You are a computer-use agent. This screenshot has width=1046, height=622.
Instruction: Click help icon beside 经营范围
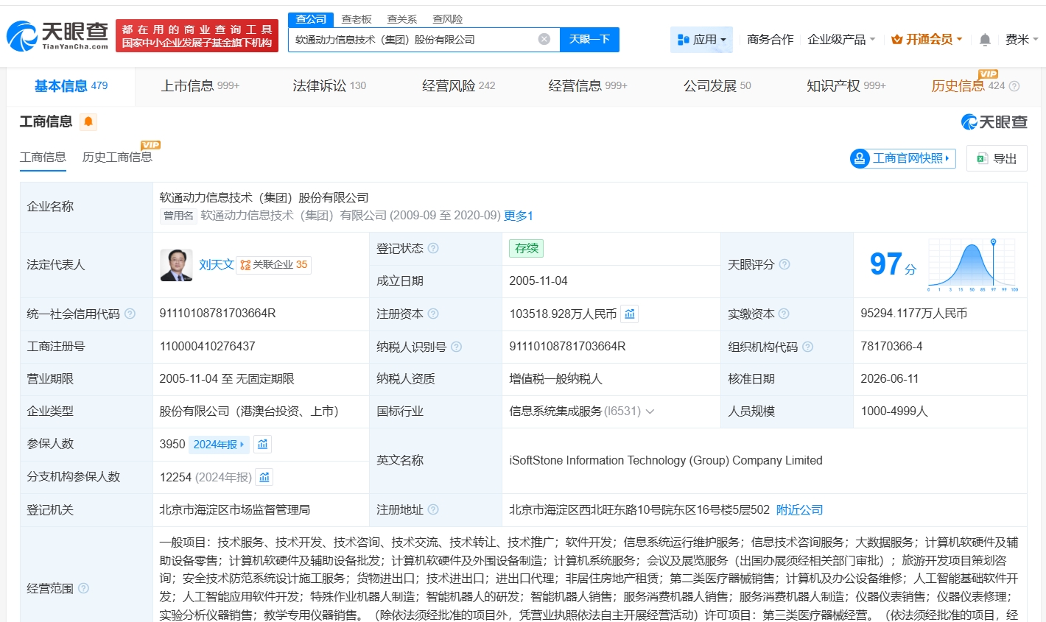click(83, 588)
